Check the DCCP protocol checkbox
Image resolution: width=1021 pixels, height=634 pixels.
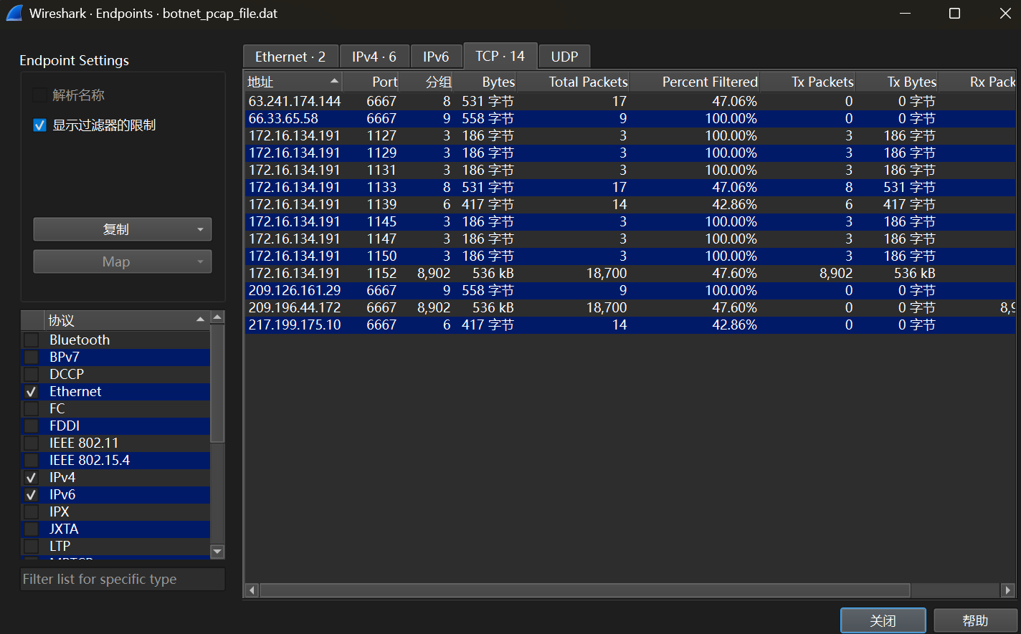32,374
